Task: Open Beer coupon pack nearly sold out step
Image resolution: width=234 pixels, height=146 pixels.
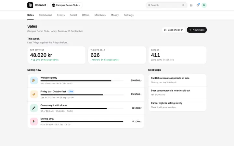Action: click(177, 92)
